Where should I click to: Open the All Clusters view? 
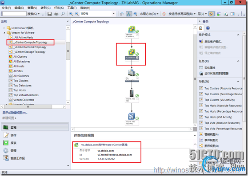click(20, 57)
